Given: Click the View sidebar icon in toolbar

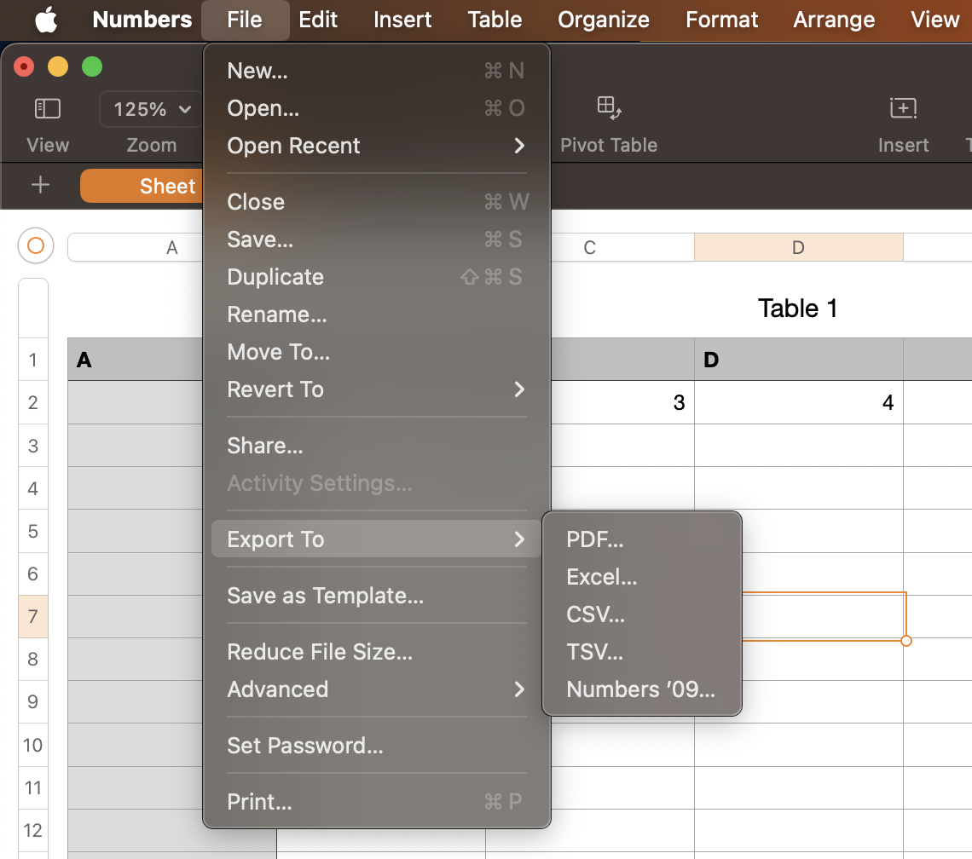Looking at the screenshot, I should pyautogui.click(x=47, y=108).
